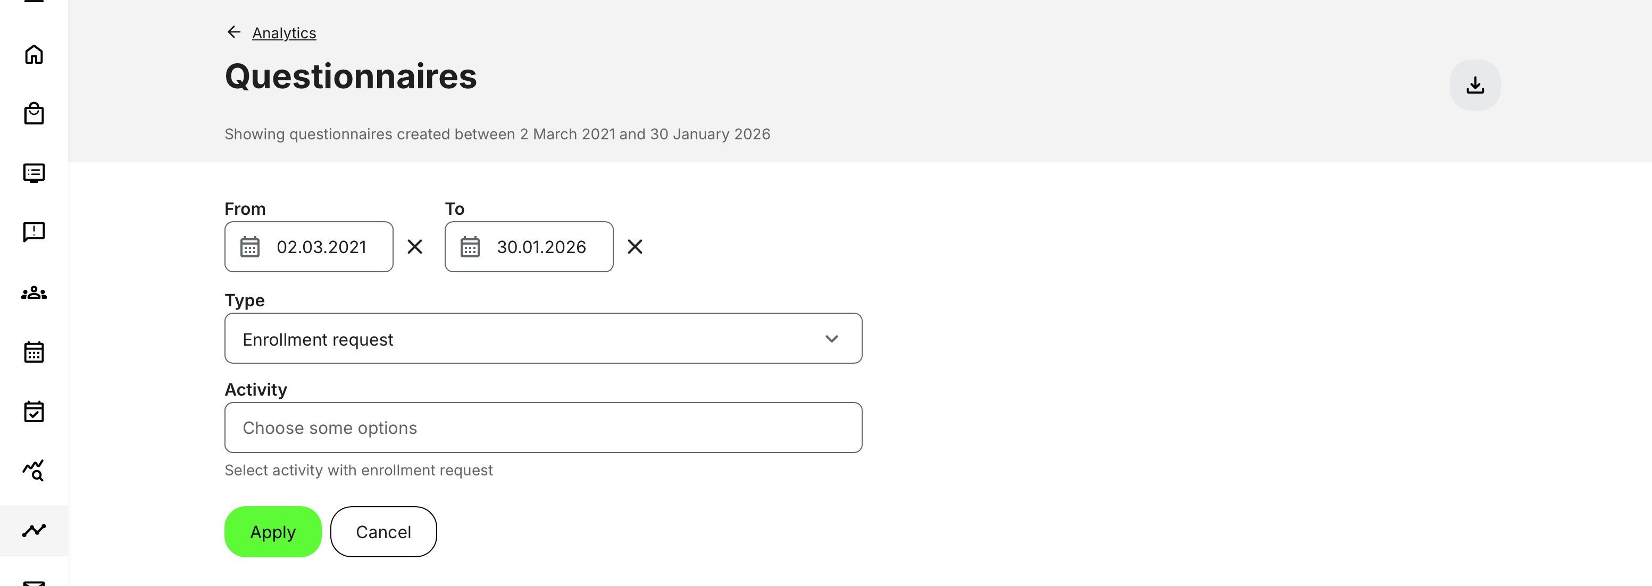Go back via the Analytics link
Image resolution: width=1652 pixels, height=586 pixels.
(284, 32)
